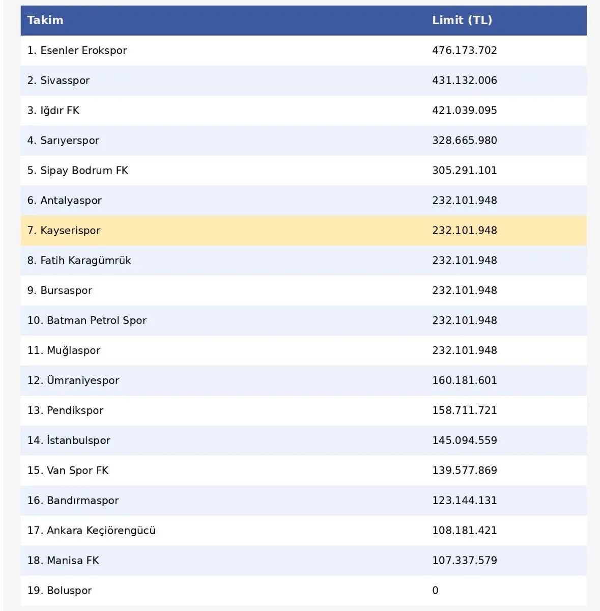Click the limit value in Antalyaspor row
Image resolution: width=600 pixels, height=611 pixels.
pos(464,201)
